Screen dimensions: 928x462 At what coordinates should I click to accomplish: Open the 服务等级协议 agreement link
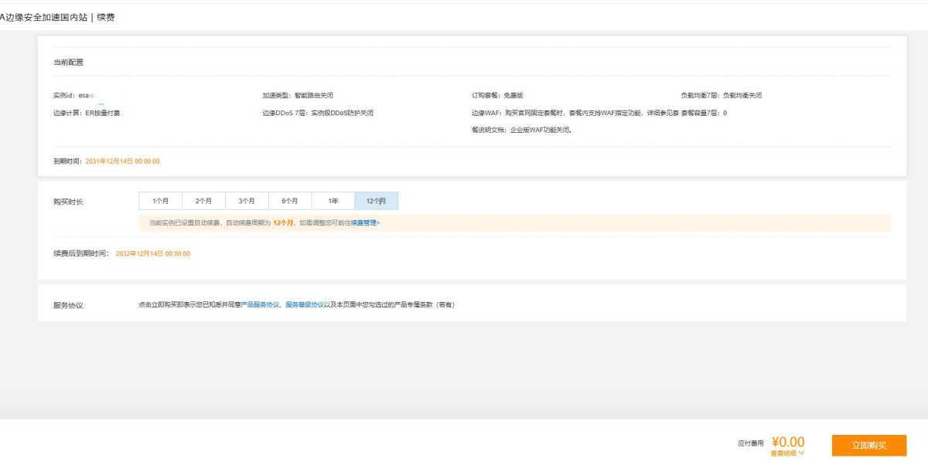coord(301,304)
